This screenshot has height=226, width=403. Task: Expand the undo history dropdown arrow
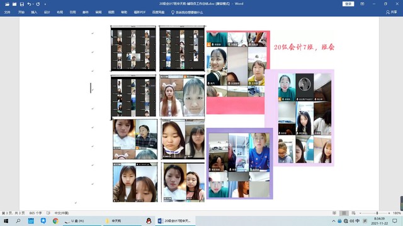[33, 4]
